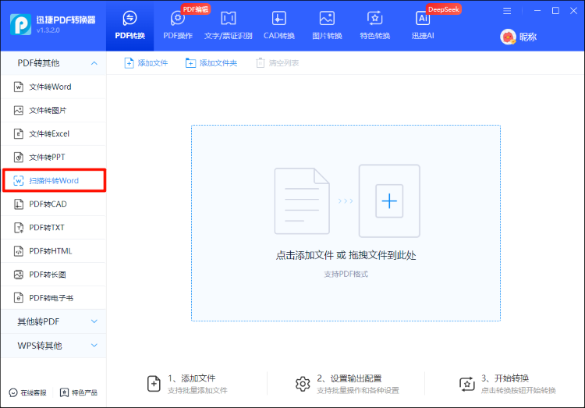Viewport: 585px width, 408px height.
Task: Click the user avatar icon
Action: click(x=507, y=37)
